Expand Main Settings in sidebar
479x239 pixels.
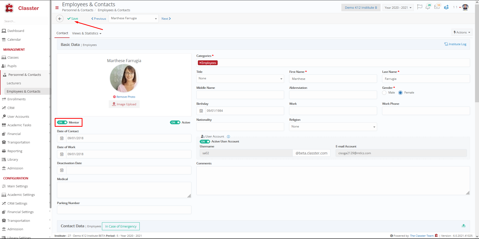17,186
